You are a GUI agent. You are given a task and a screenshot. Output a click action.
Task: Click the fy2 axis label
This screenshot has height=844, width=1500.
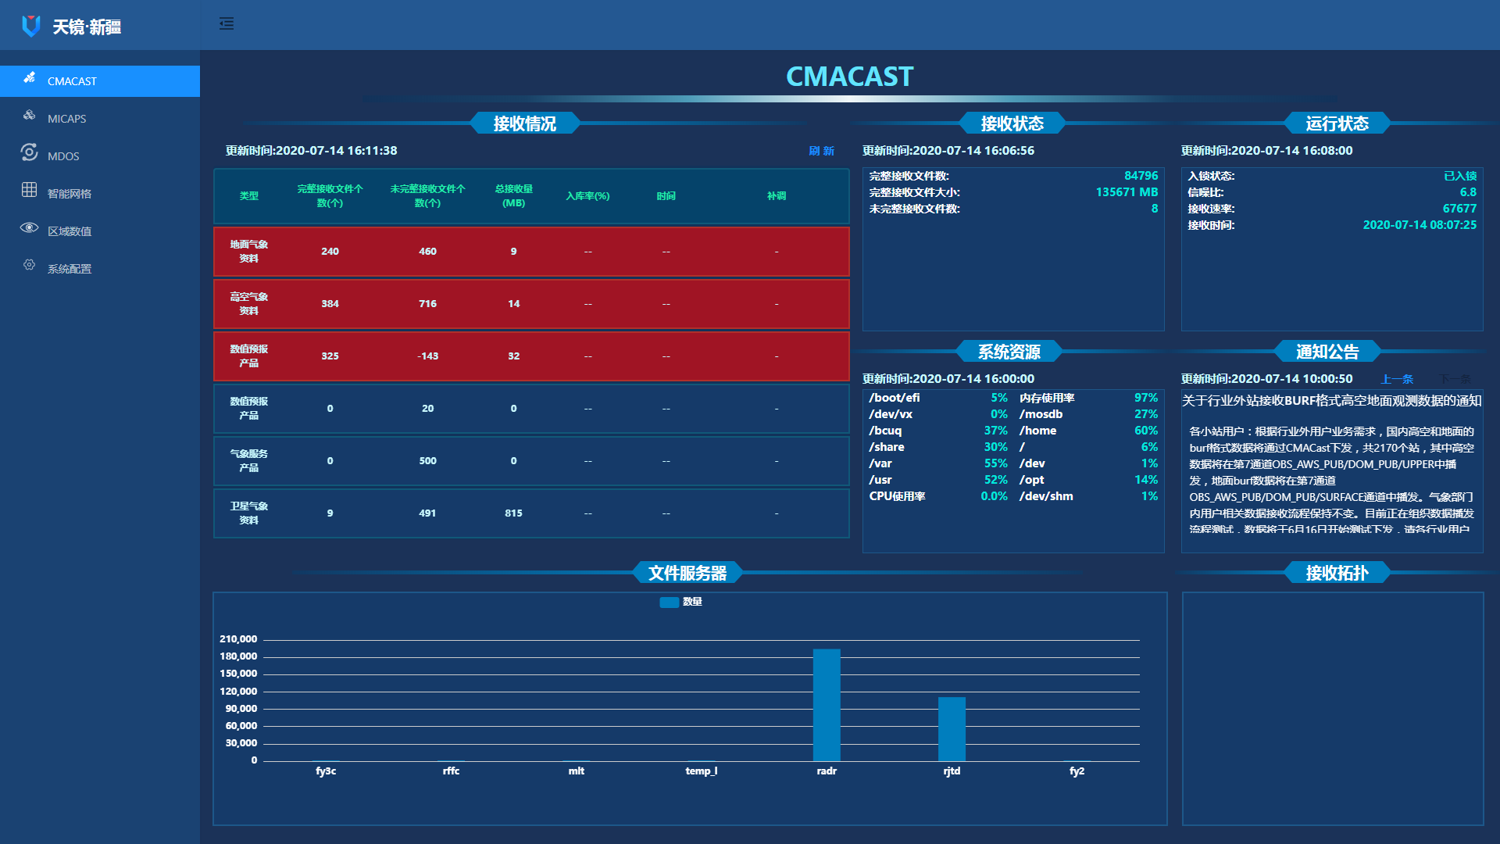(1077, 771)
